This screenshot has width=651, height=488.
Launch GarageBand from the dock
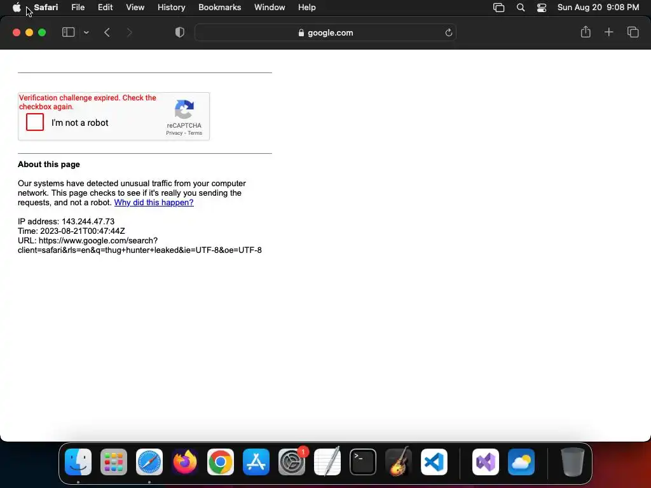(x=399, y=462)
